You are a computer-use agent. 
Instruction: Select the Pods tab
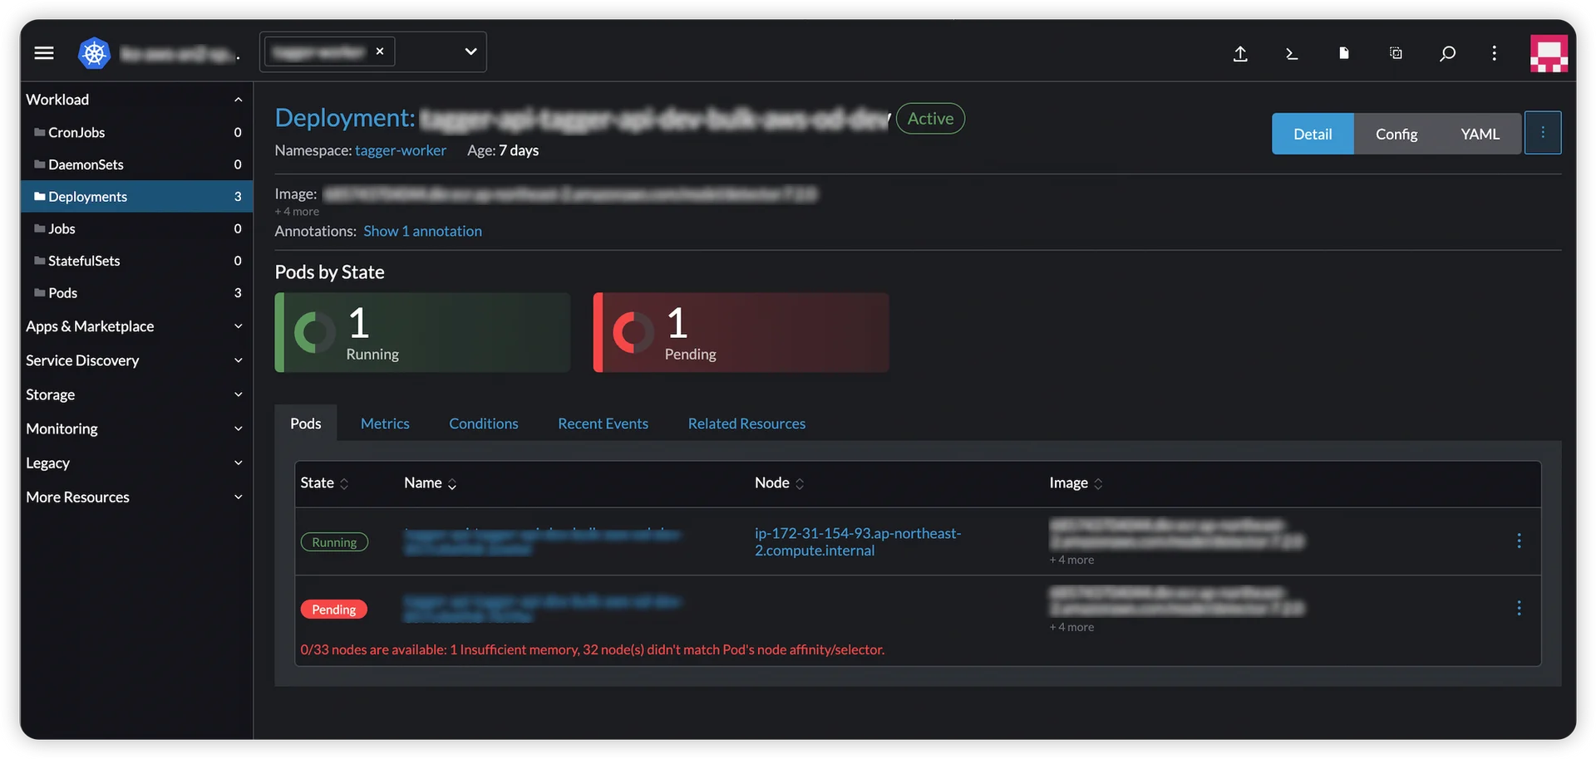coord(305,424)
